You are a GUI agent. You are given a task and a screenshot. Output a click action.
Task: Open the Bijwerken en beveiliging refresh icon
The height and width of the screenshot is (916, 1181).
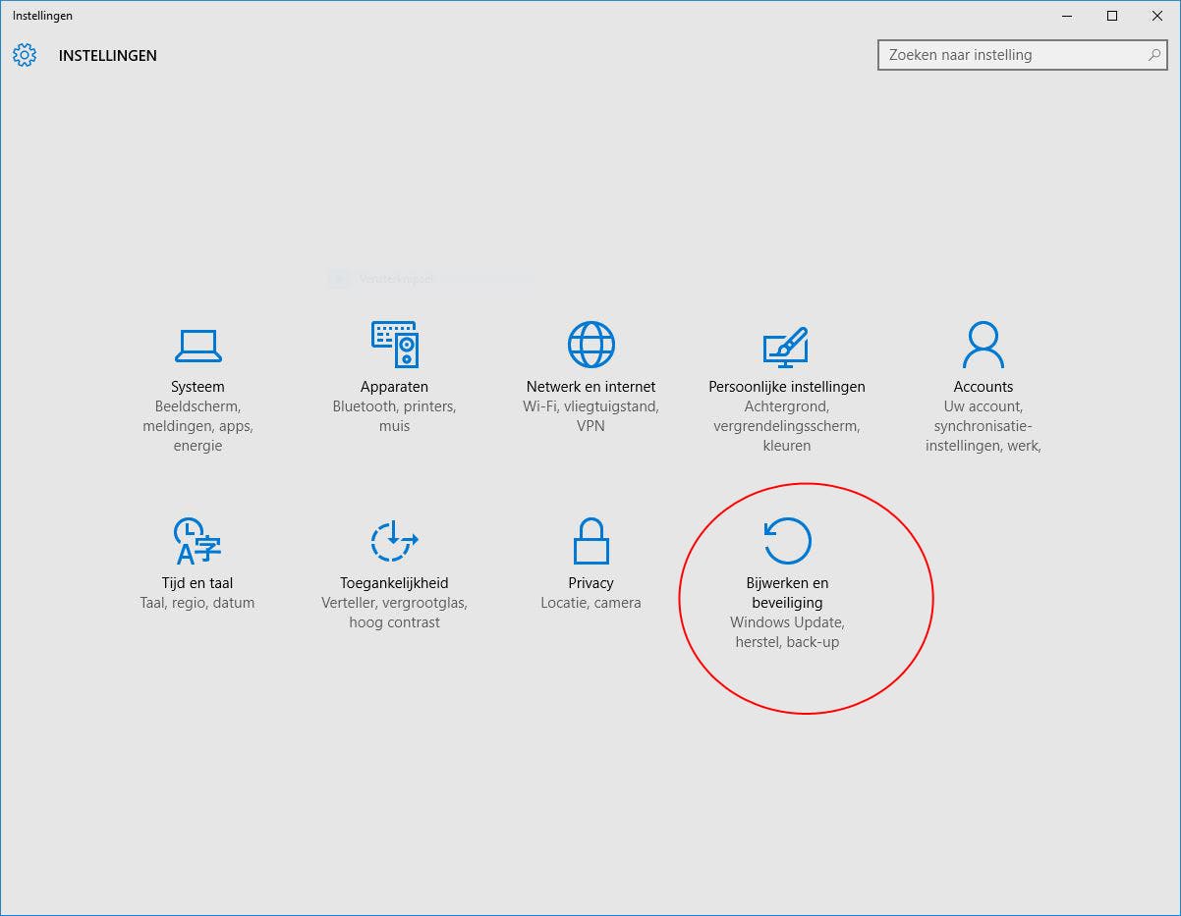pos(787,541)
